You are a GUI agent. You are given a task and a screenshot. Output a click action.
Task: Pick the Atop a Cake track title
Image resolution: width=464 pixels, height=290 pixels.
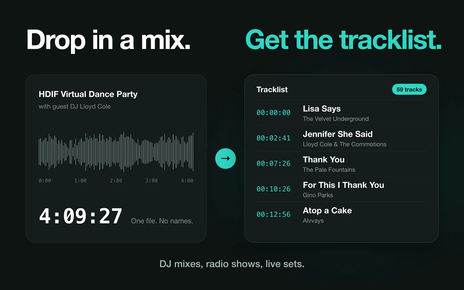[x=327, y=211]
